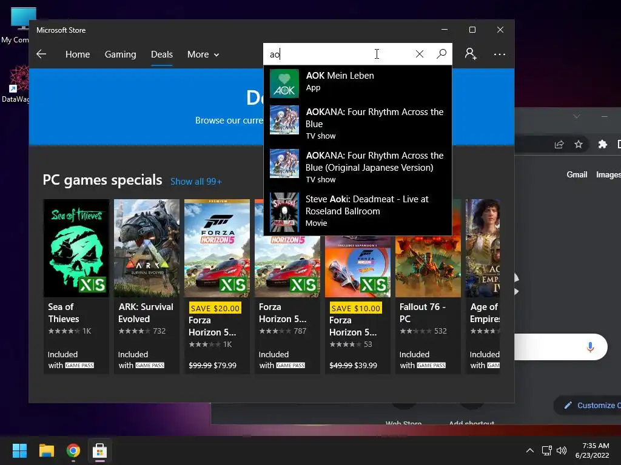
Task: Clear the search box with the X icon
Action: pyautogui.click(x=420, y=54)
